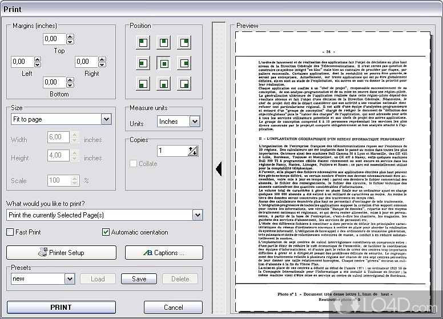Set position to top-right alignment
The width and height of the screenshot is (443, 319).
[184, 43]
